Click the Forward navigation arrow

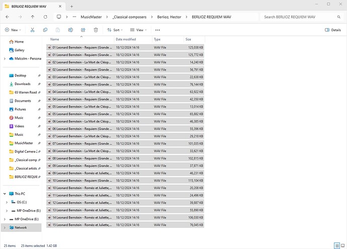click(x=20, y=17)
